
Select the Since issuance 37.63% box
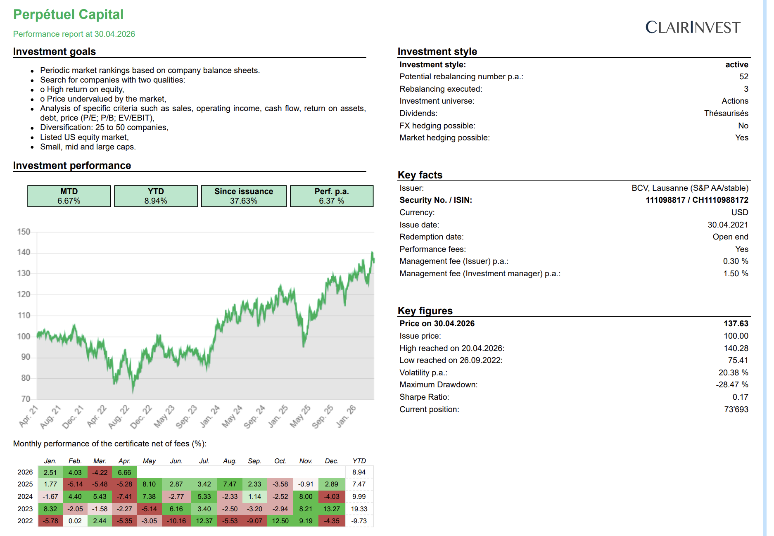click(244, 196)
